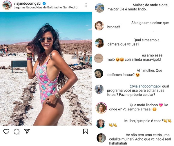This screenshot has width=174, height=146.
Task: Open avatar beside the 'que pele é essa?' comment
Action: [100, 123]
